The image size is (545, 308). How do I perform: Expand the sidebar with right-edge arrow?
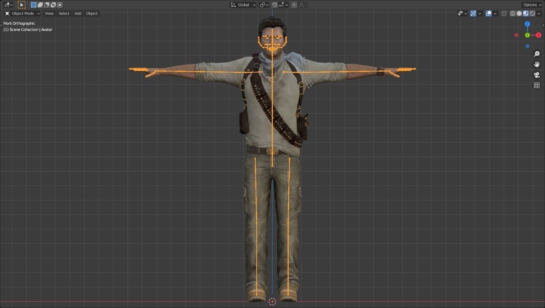(x=543, y=25)
